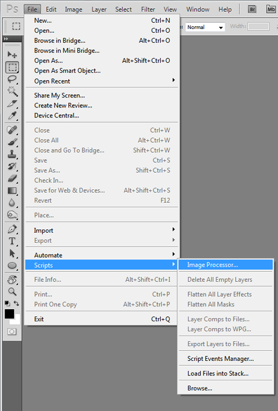
Task: Open the File menu
Action: point(32,9)
